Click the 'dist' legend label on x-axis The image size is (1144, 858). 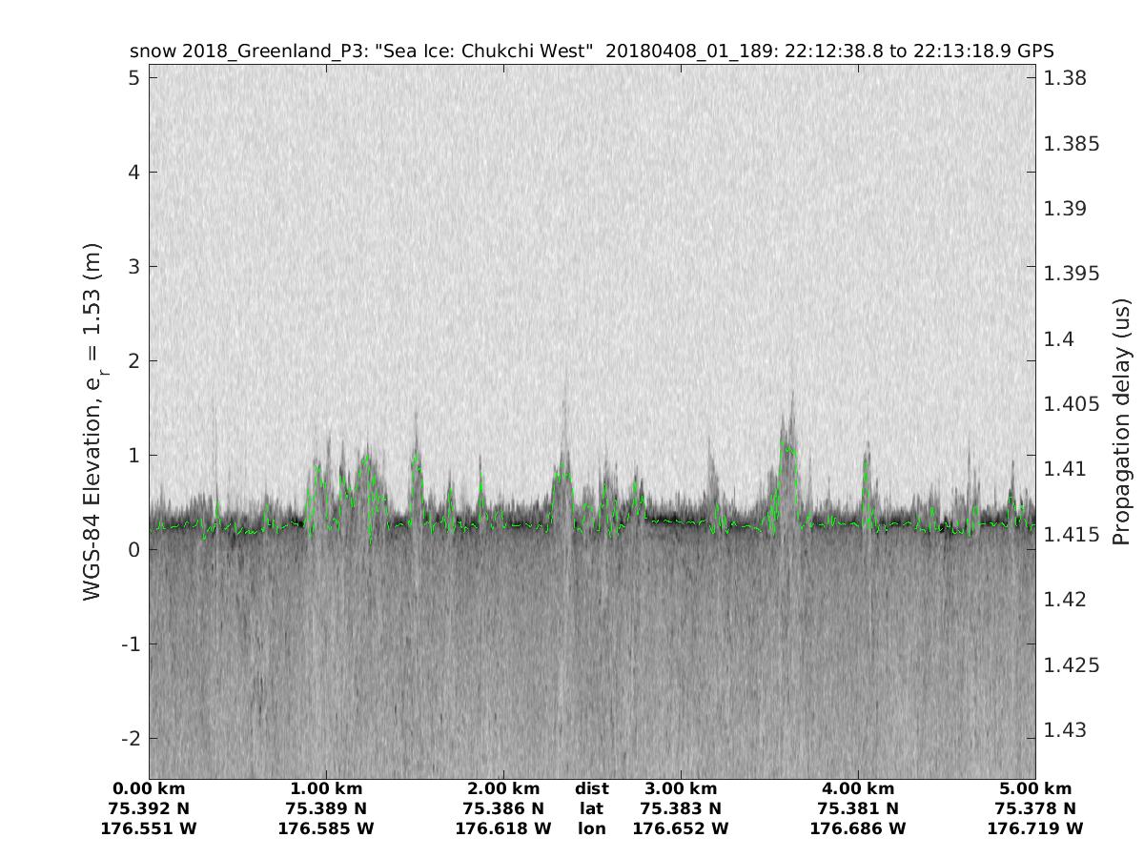click(591, 788)
